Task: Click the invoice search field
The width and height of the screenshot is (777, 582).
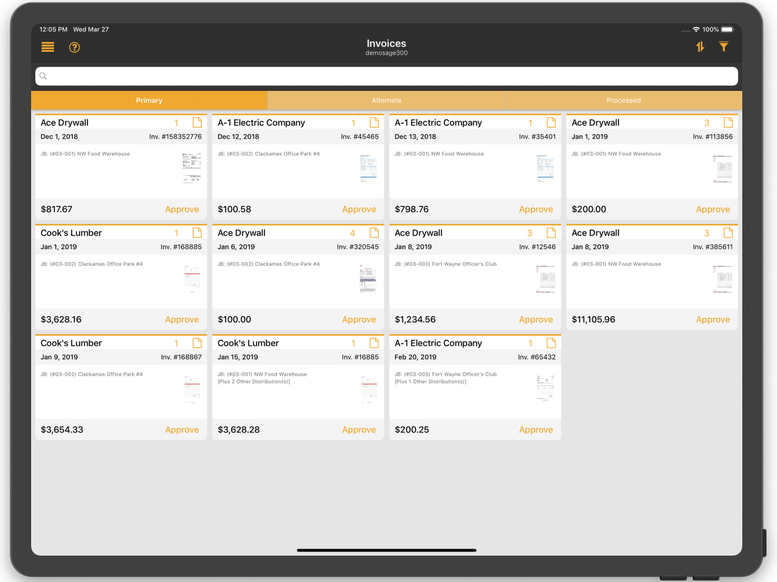Action: tap(387, 76)
